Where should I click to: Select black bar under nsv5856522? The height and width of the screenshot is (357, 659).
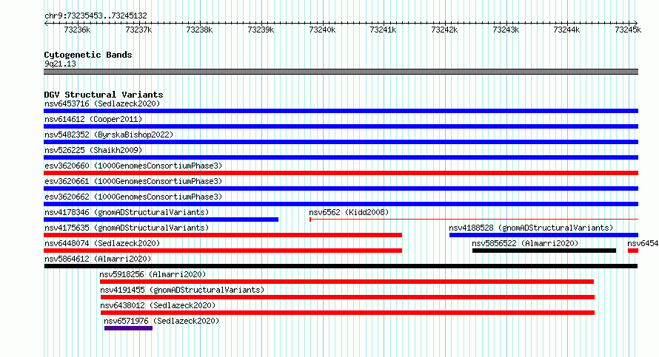tap(544, 251)
